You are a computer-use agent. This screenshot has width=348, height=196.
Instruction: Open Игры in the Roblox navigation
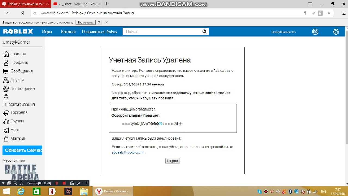[x=47, y=32]
